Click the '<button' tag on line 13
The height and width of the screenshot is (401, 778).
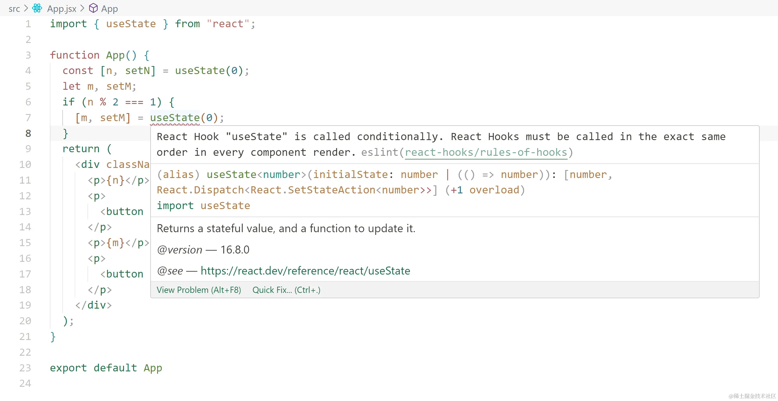tap(122, 211)
